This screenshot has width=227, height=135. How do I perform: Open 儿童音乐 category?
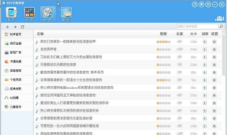click(x=17, y=107)
